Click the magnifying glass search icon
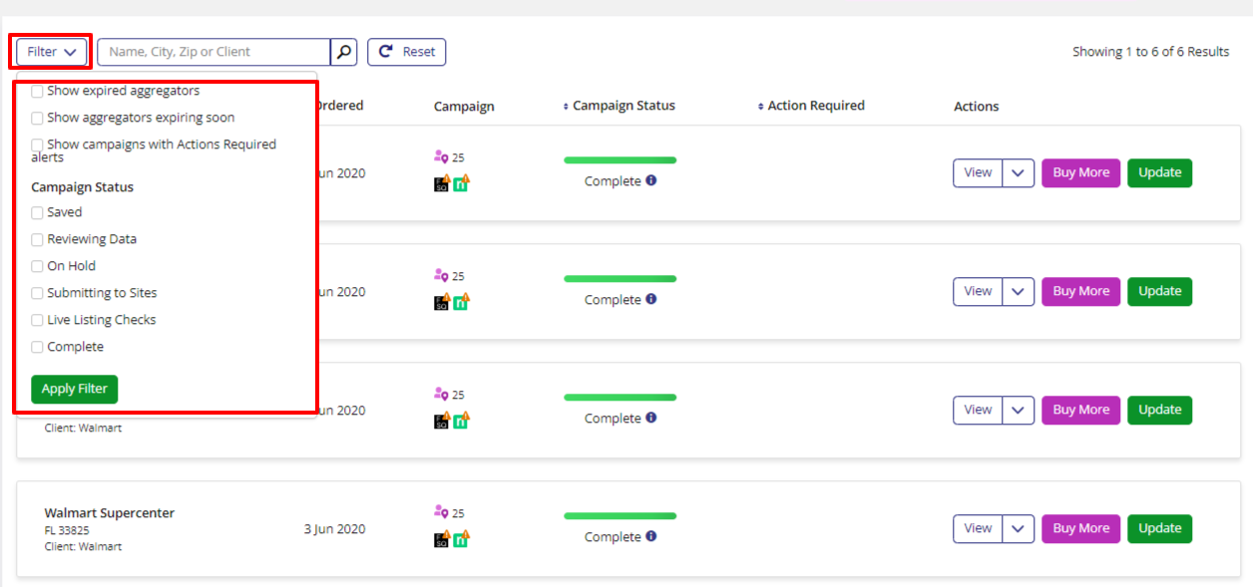 click(x=343, y=52)
